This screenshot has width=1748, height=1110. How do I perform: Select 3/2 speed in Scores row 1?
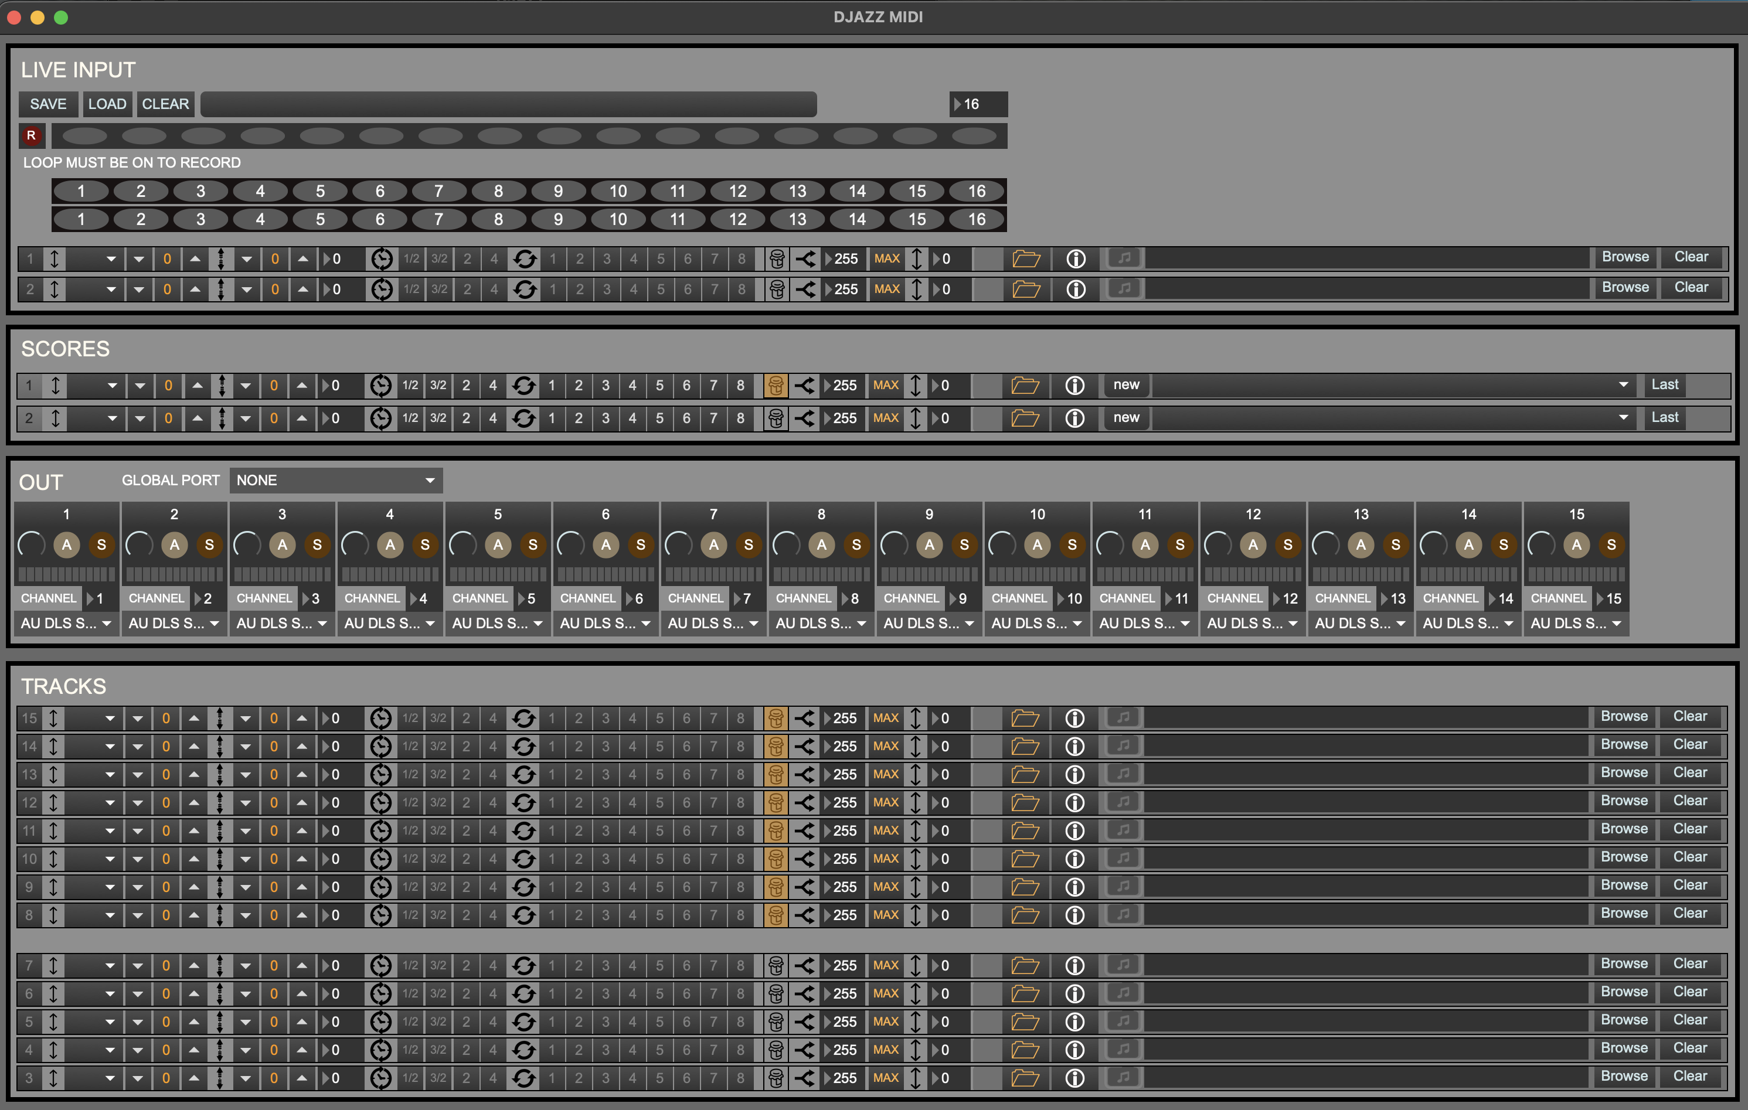coord(438,386)
